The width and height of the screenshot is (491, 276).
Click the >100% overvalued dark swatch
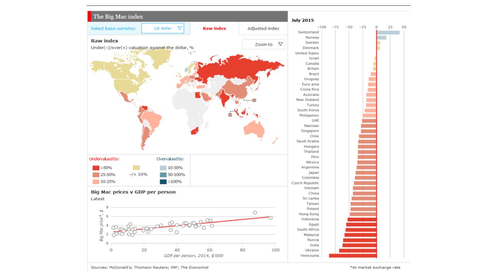coord(163,182)
